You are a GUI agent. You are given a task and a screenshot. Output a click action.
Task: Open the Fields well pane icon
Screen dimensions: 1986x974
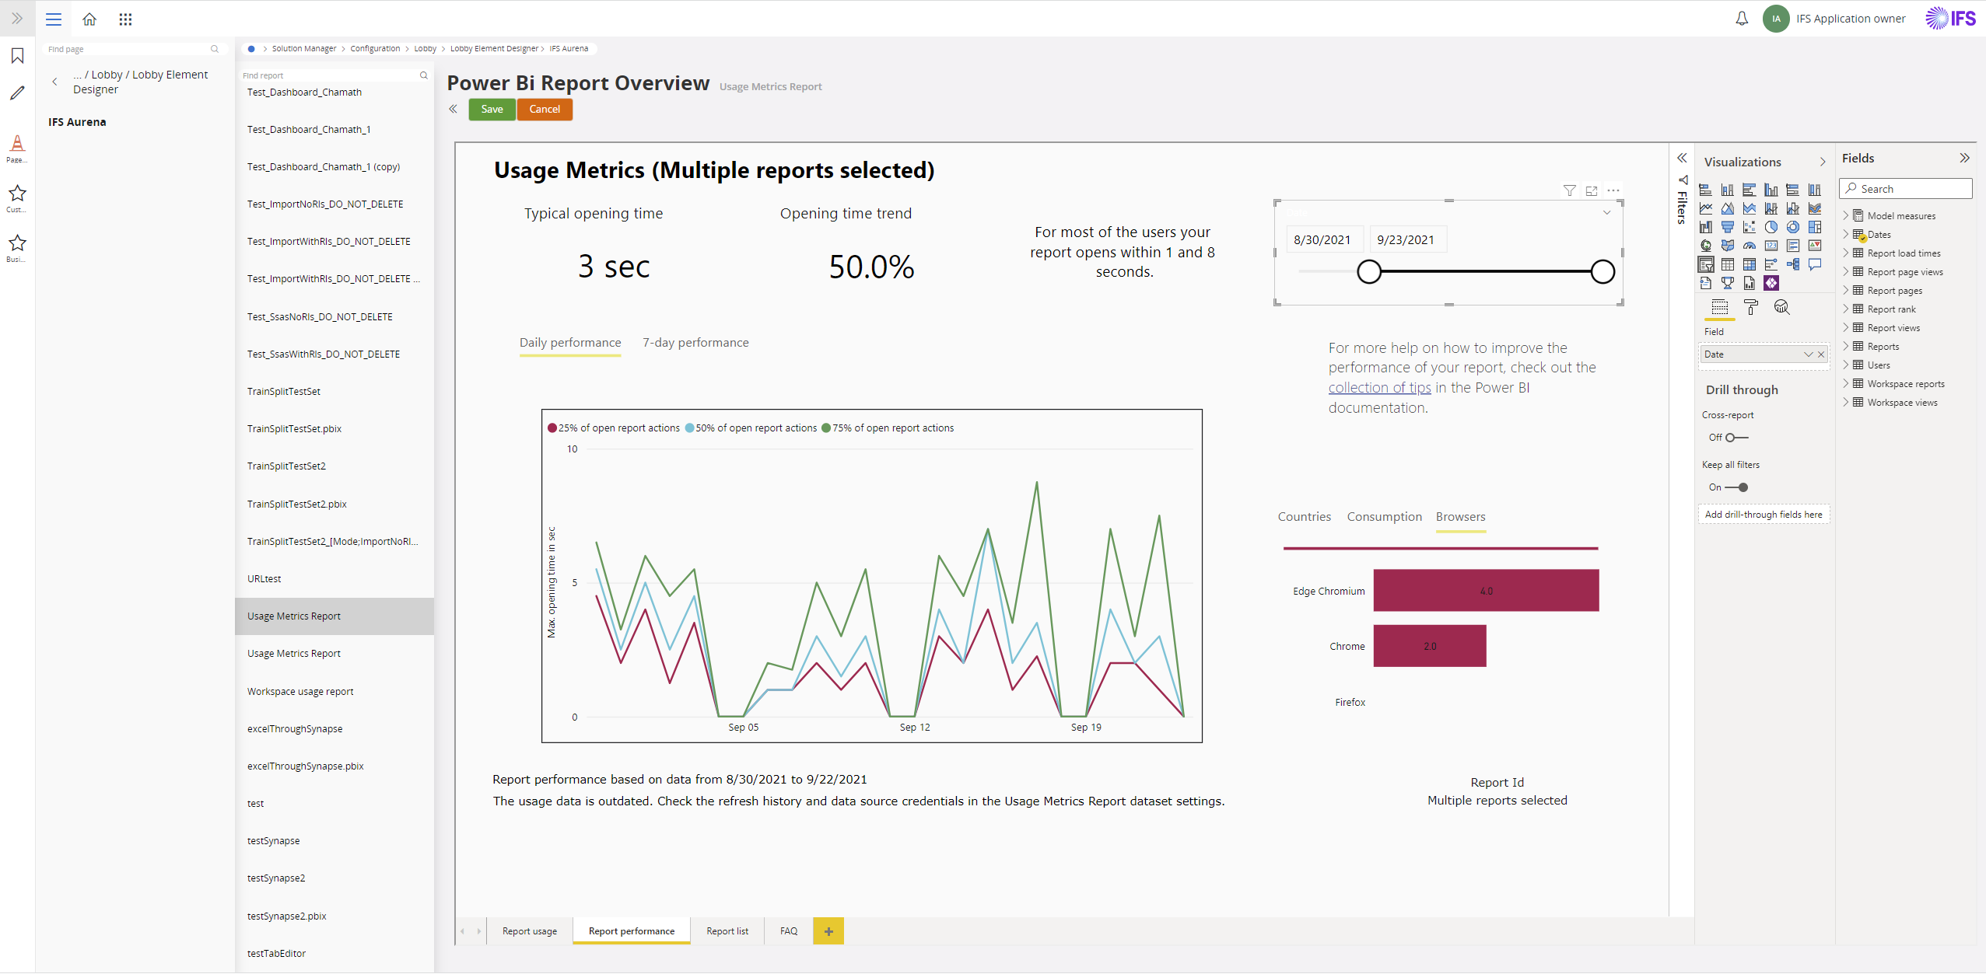pyautogui.click(x=1719, y=307)
